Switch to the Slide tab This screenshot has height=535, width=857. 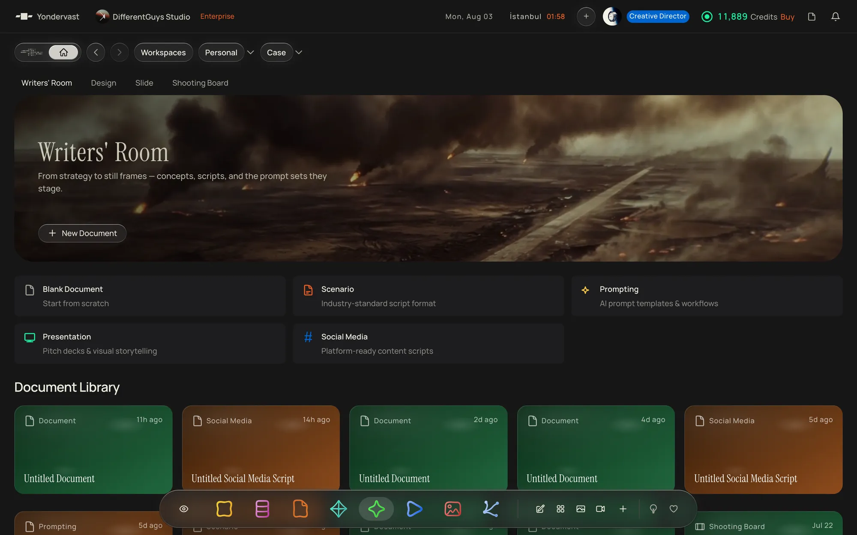click(144, 83)
